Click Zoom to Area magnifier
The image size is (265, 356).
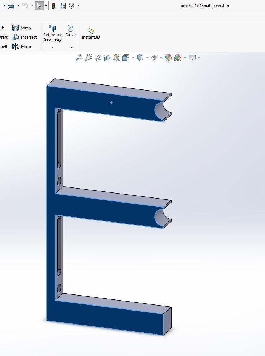tap(88, 58)
